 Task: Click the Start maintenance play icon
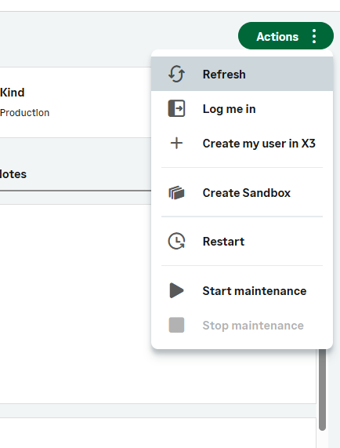tap(176, 290)
